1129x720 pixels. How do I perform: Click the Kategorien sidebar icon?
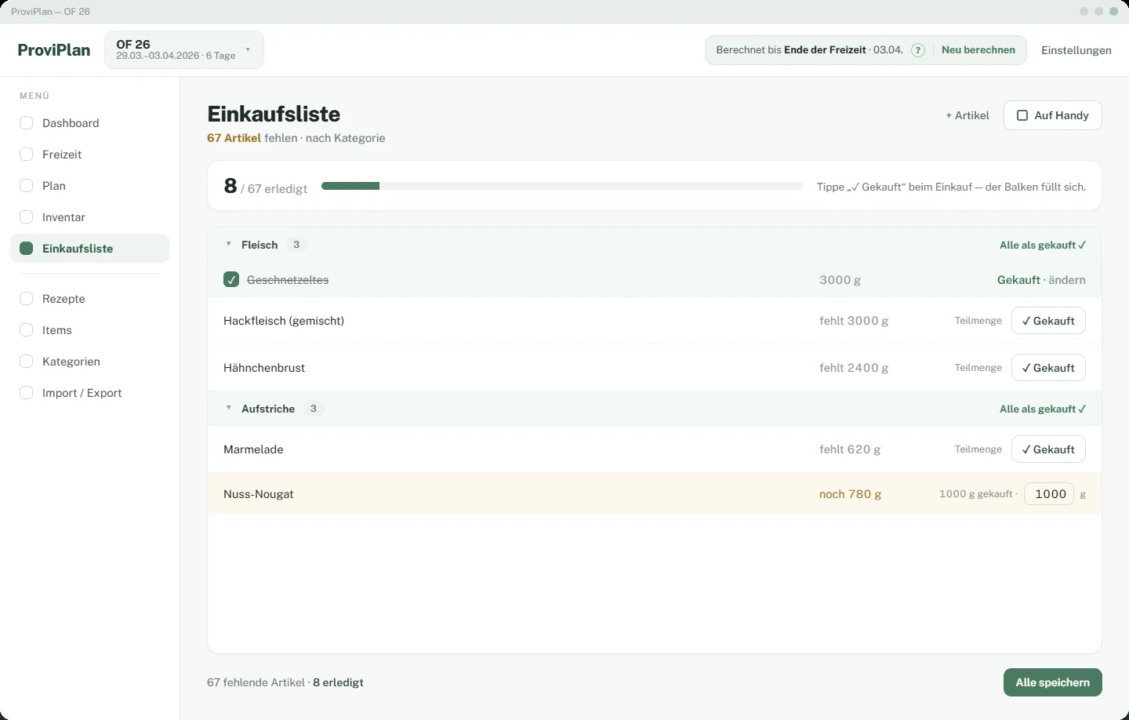(x=26, y=362)
